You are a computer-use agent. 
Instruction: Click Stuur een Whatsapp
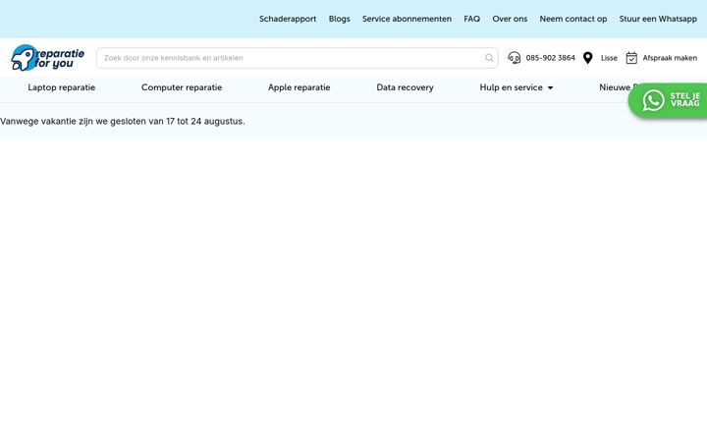tap(658, 19)
